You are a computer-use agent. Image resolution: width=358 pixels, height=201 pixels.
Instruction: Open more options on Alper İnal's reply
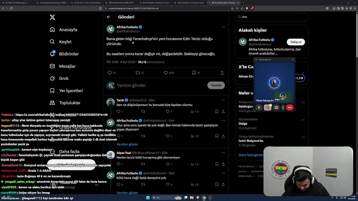click(x=223, y=153)
